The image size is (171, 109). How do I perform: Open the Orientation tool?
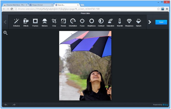(73, 22)
